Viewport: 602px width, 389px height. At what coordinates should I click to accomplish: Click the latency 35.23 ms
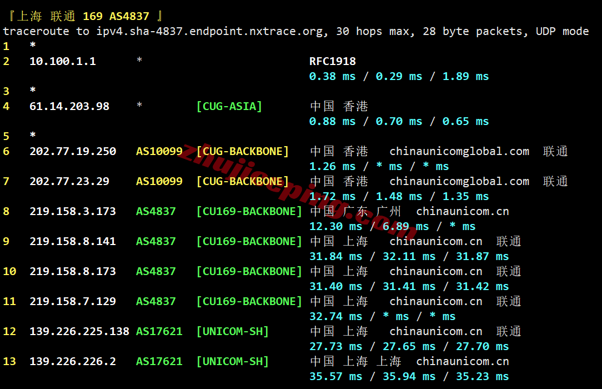[x=482, y=376]
